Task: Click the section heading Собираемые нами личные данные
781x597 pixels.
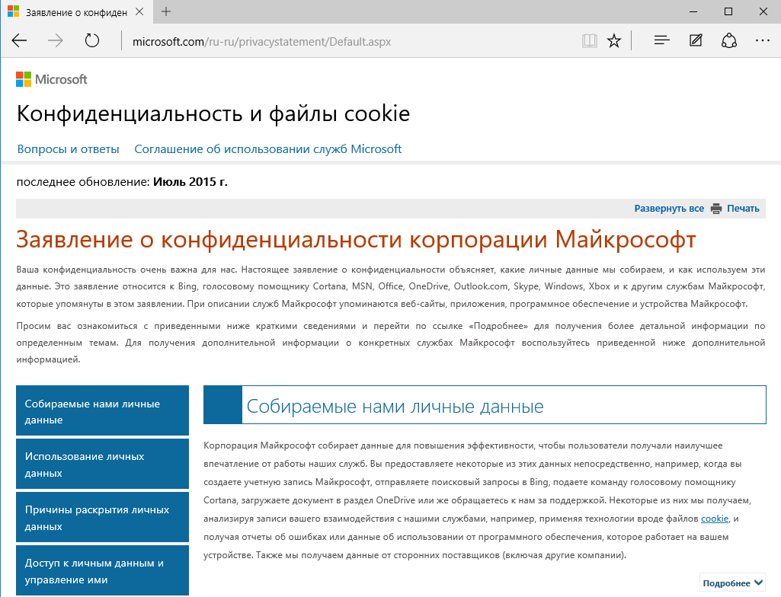Action: pyautogui.click(x=395, y=407)
